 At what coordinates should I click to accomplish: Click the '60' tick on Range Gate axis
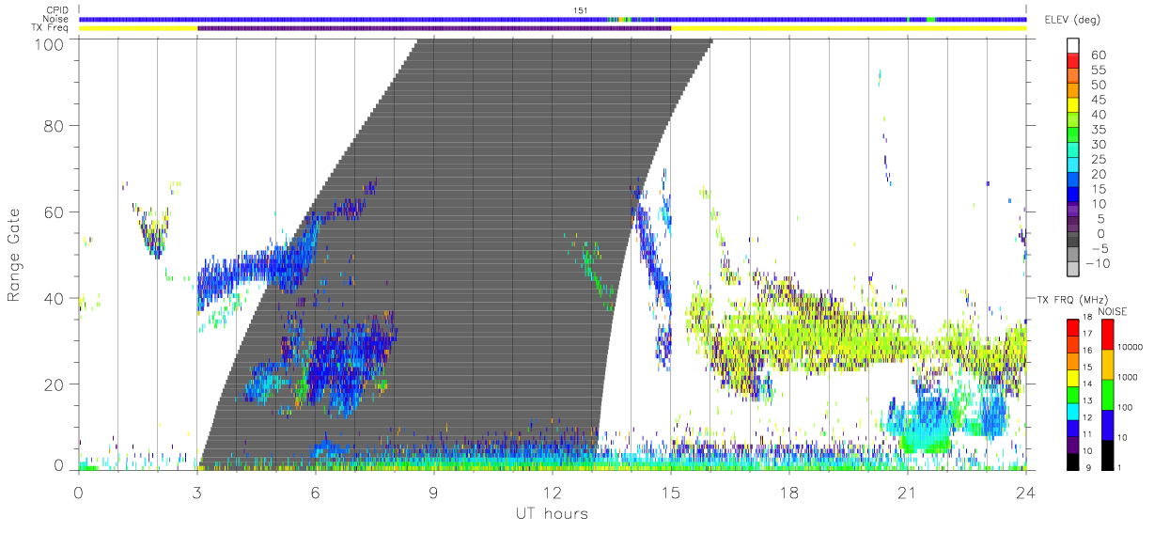tap(54, 212)
